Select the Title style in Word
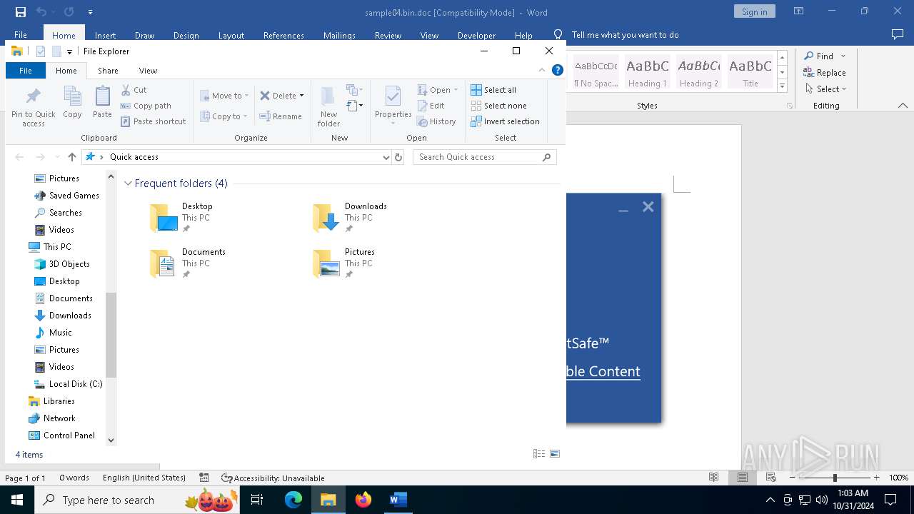 [x=750, y=73]
